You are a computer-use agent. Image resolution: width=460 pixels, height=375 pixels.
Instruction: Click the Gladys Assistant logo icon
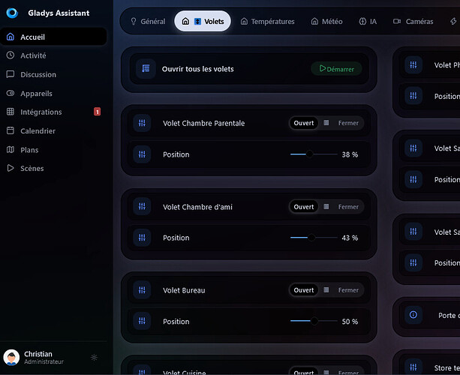[12, 13]
